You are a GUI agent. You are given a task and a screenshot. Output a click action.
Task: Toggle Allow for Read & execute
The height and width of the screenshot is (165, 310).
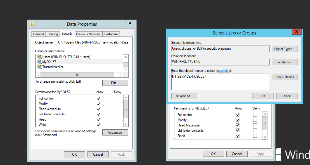[x=237, y=125]
